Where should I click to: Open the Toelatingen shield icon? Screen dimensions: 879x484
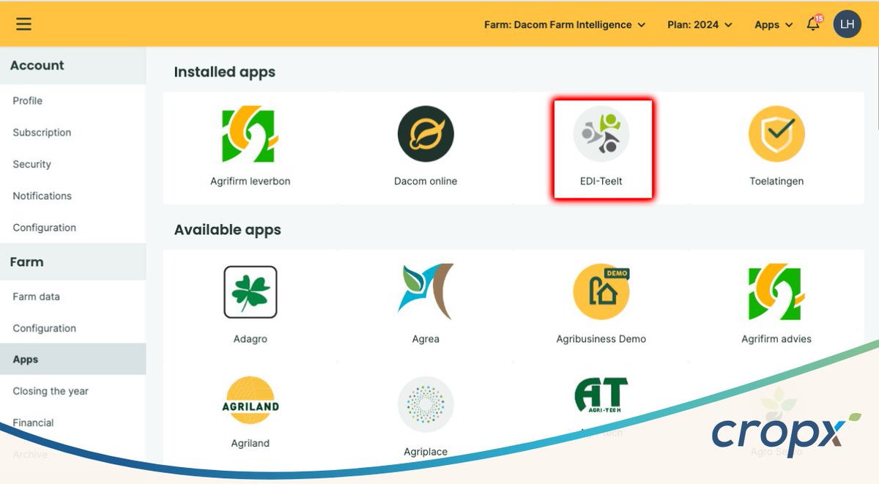[776, 135]
